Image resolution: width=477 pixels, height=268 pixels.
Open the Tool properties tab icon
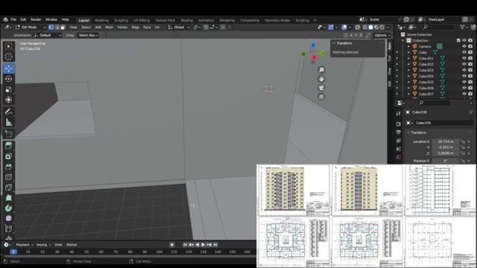(x=399, y=114)
